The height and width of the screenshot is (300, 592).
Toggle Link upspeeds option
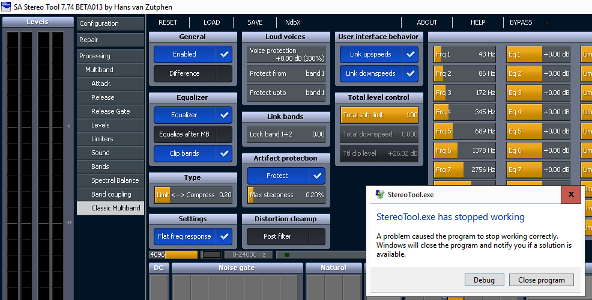(x=379, y=54)
